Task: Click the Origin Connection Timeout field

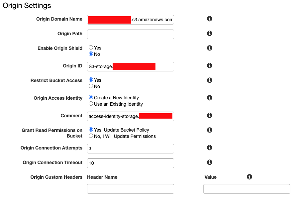Action: pos(130,163)
